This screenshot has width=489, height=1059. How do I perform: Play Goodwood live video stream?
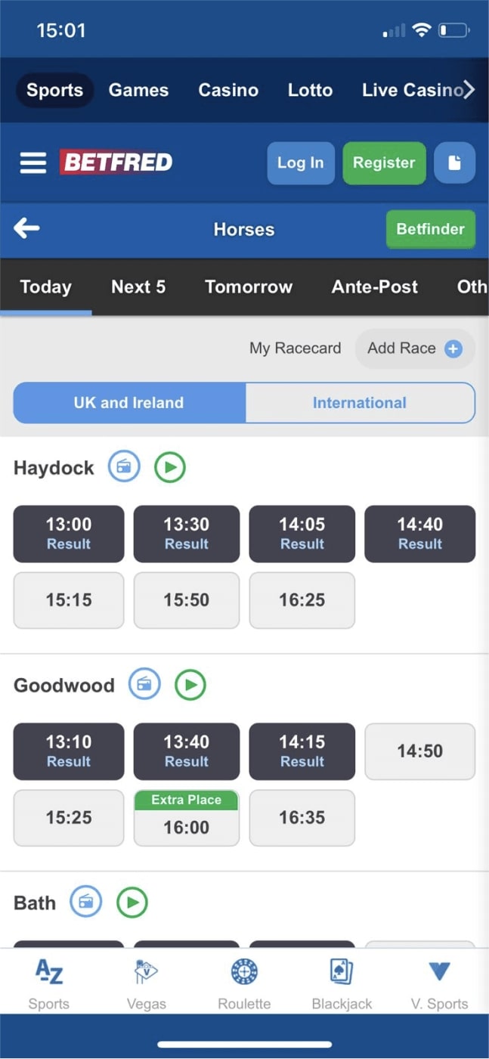190,685
